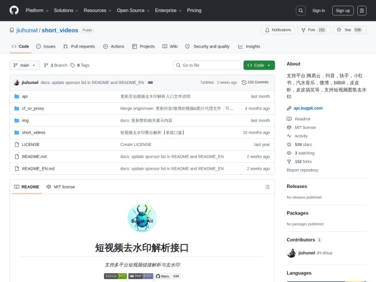Click the short_videos folder icon

(16, 132)
